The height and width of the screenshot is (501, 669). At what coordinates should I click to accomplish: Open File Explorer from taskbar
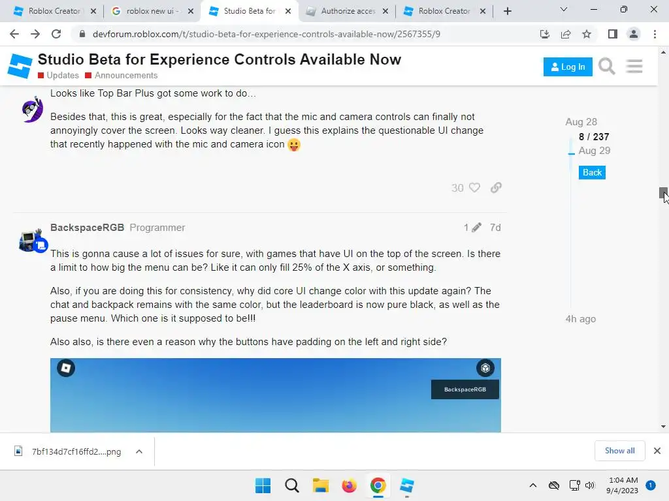tap(320, 485)
